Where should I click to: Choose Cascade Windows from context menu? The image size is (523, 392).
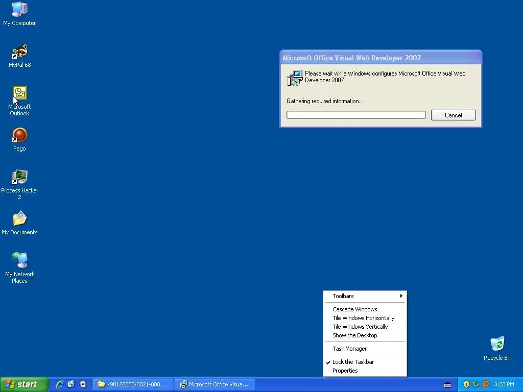365,309
